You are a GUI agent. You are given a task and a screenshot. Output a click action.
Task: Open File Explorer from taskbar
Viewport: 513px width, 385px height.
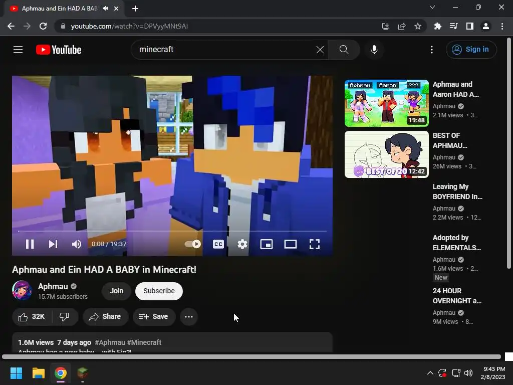(38, 373)
